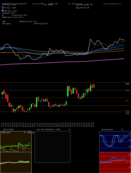
Task: Click the empty intraday trading price panel
Action: (x=52, y=147)
